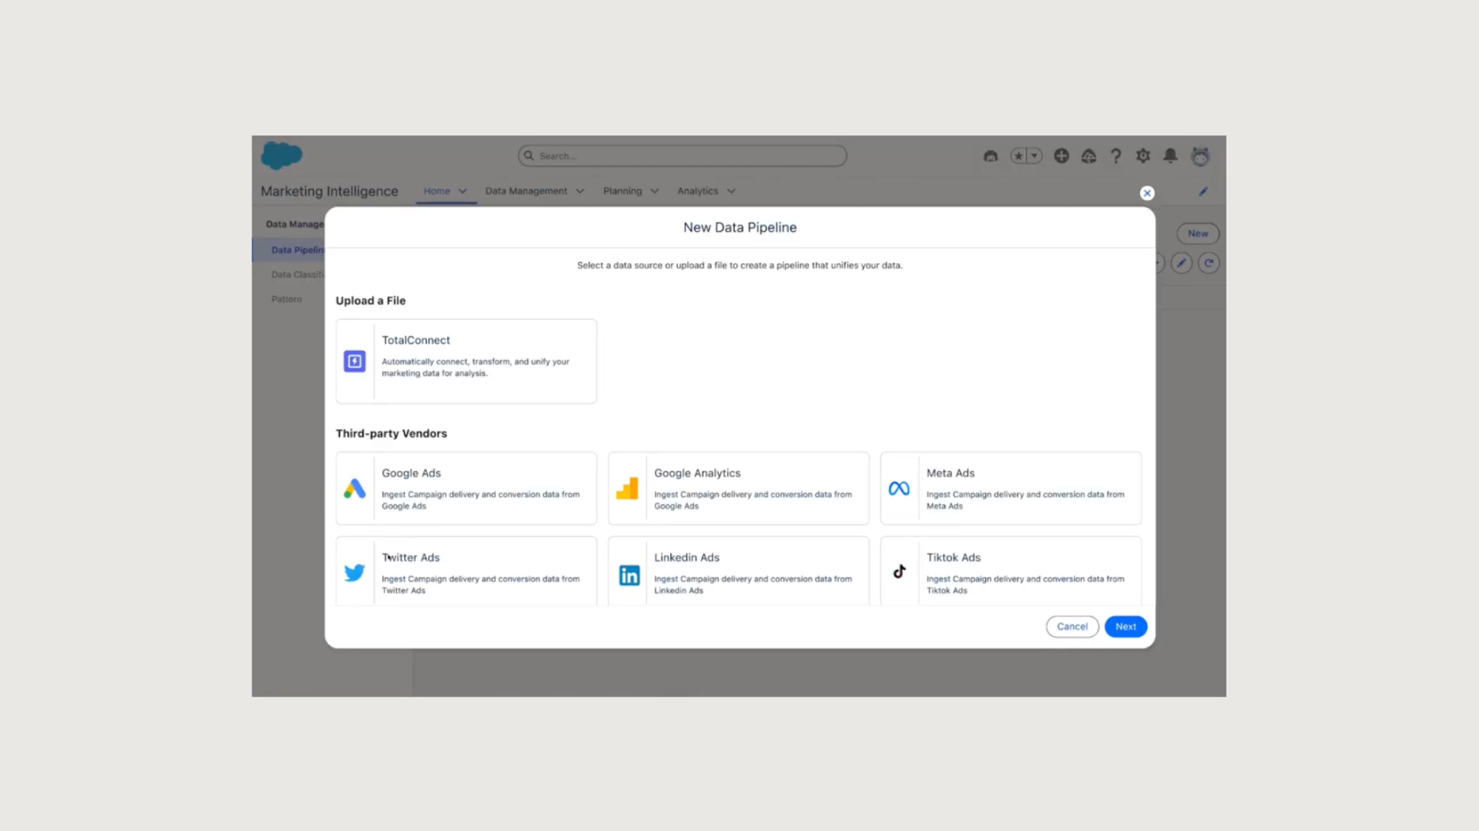Image resolution: width=1479 pixels, height=831 pixels.
Task: View notifications via the bell icon
Action: coord(1170,155)
